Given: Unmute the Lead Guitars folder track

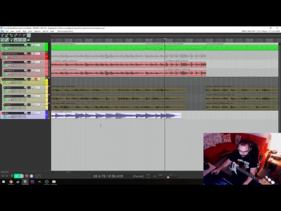Looking at the screenshot, I should coord(36,79).
